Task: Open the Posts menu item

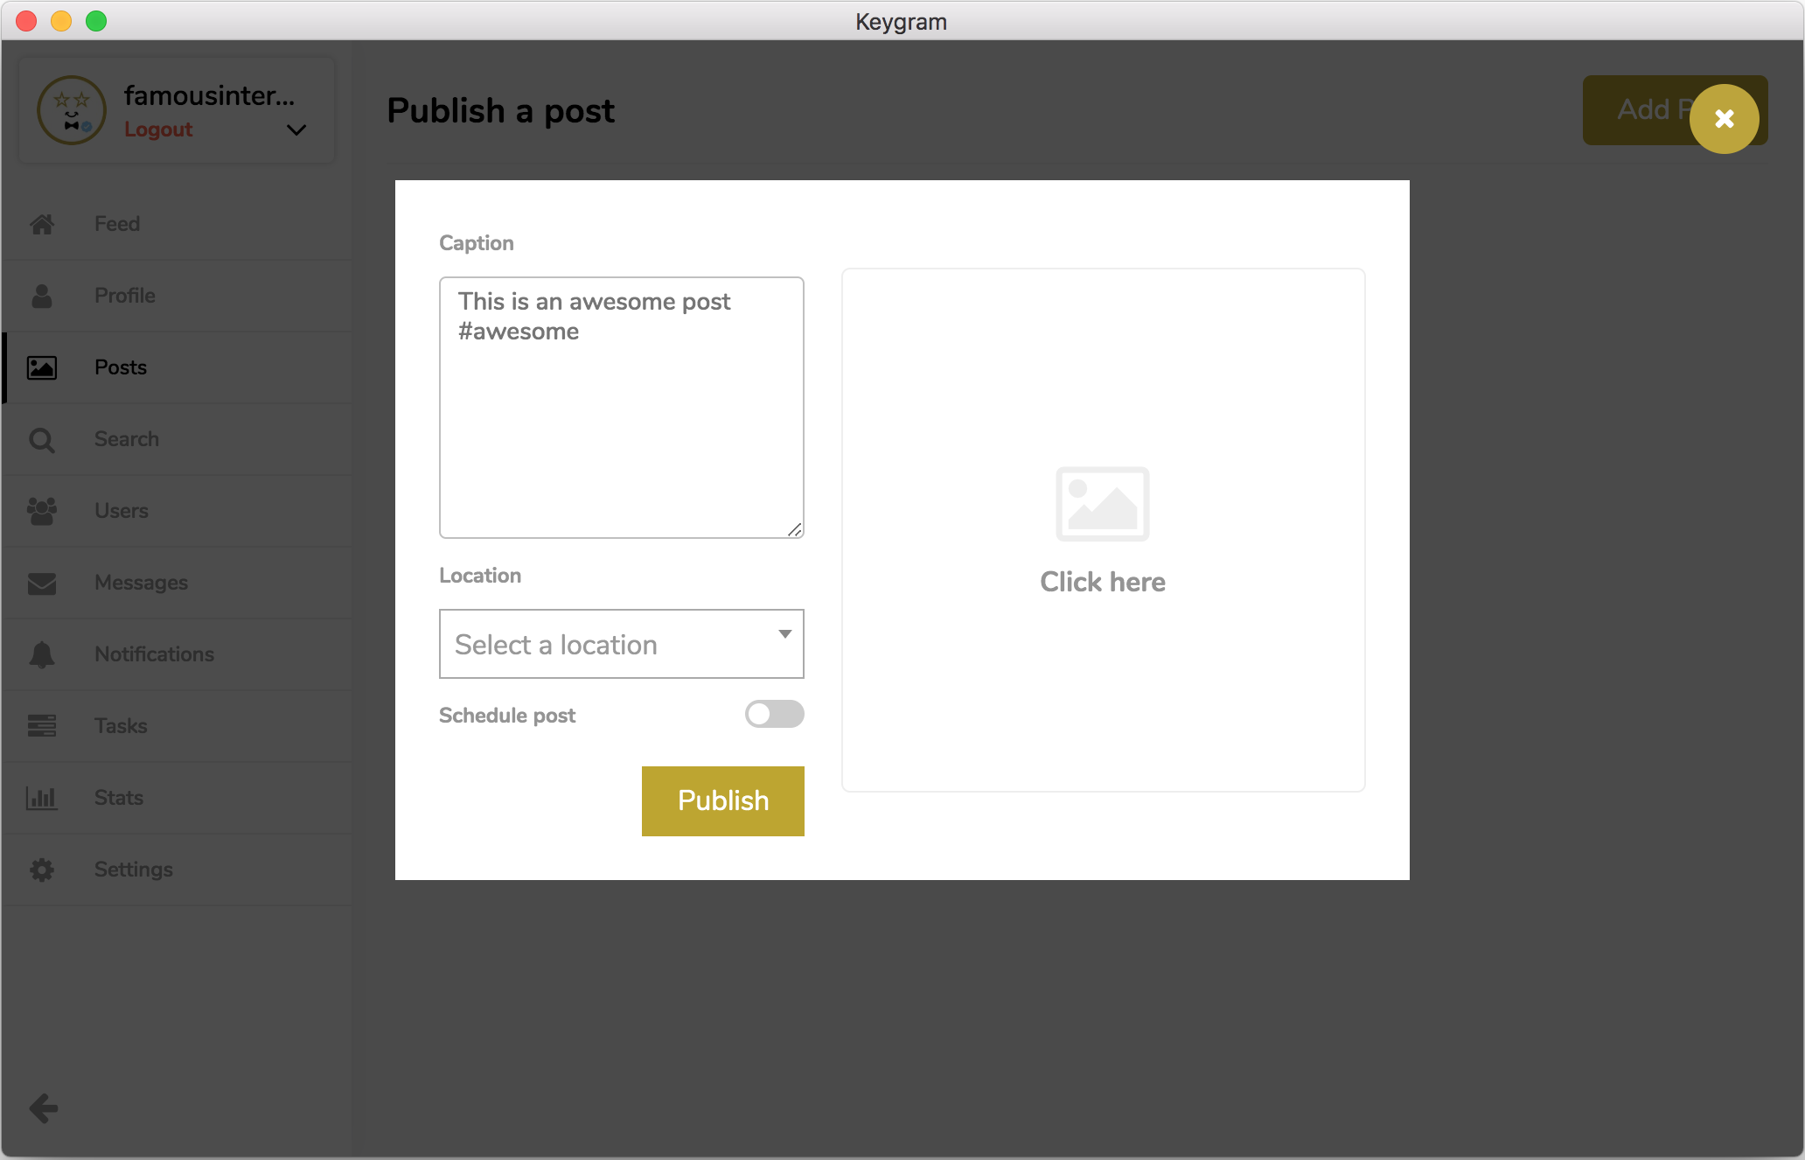Action: tap(121, 367)
